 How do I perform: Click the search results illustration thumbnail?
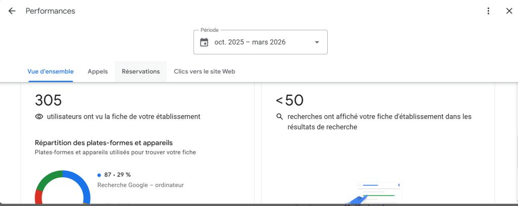point(378,193)
